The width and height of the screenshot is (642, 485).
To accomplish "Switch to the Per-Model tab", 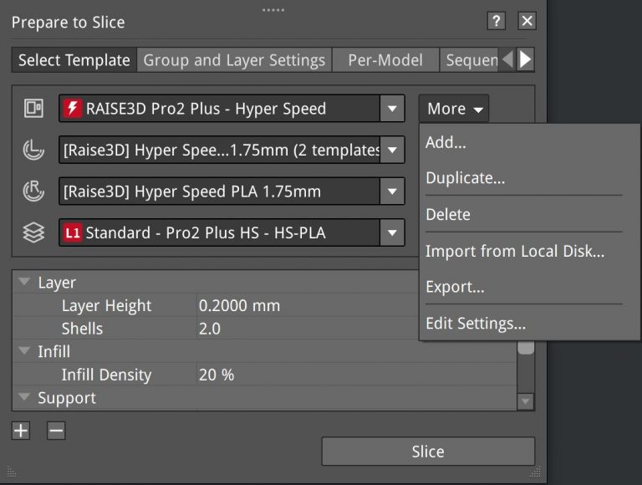I will pos(385,60).
